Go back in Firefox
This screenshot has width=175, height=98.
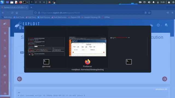tap(3, 13)
